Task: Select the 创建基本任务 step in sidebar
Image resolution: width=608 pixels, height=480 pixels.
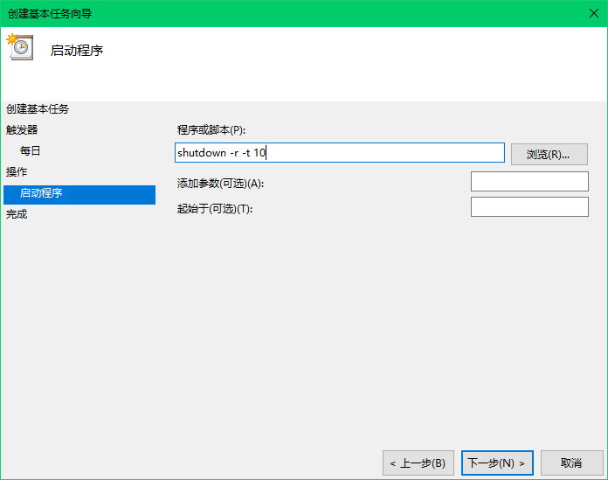Action: coord(38,109)
